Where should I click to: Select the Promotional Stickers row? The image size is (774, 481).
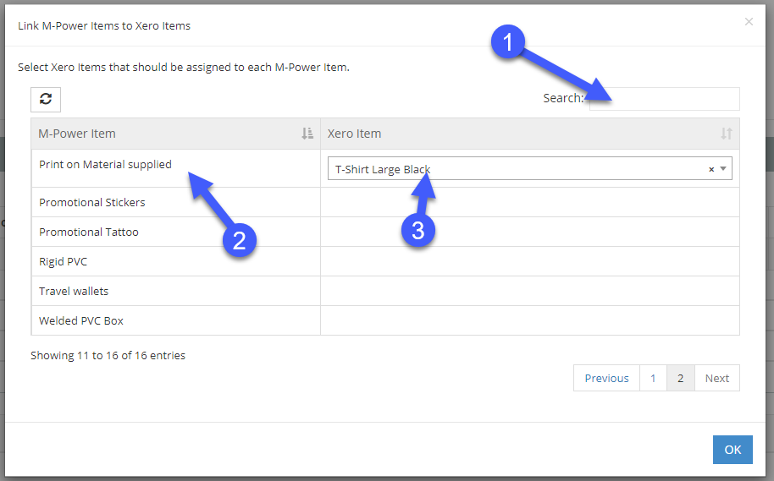point(385,202)
